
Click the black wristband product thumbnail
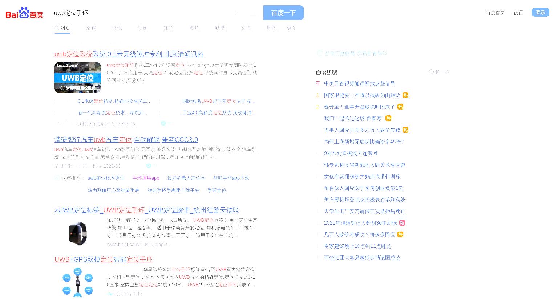(x=78, y=233)
